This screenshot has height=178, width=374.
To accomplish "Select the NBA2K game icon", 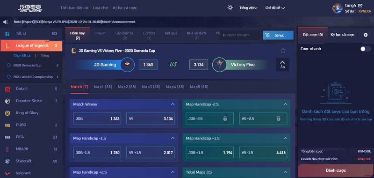I will (x=7, y=149).
